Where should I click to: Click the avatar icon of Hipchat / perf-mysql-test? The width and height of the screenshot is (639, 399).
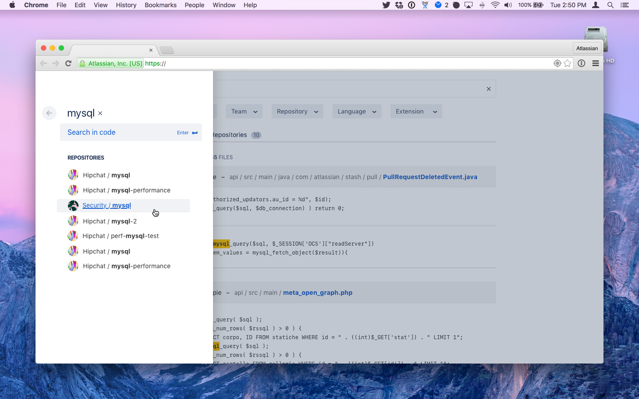point(73,236)
